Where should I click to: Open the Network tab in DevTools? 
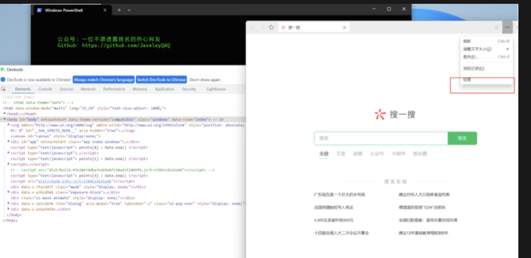pos(88,89)
